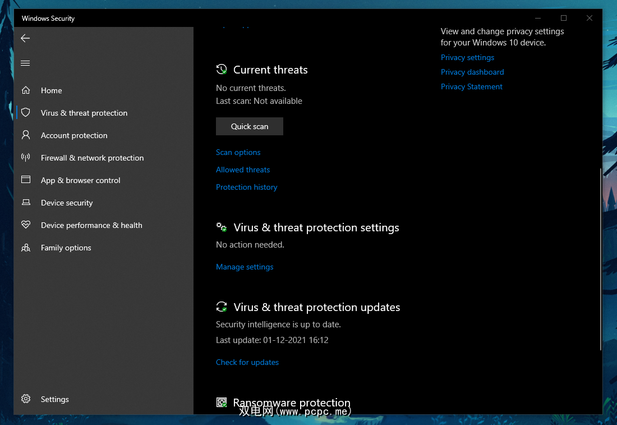The height and width of the screenshot is (425, 617).
Task: Click the antenna icon for Firewall protection
Action: [26, 158]
